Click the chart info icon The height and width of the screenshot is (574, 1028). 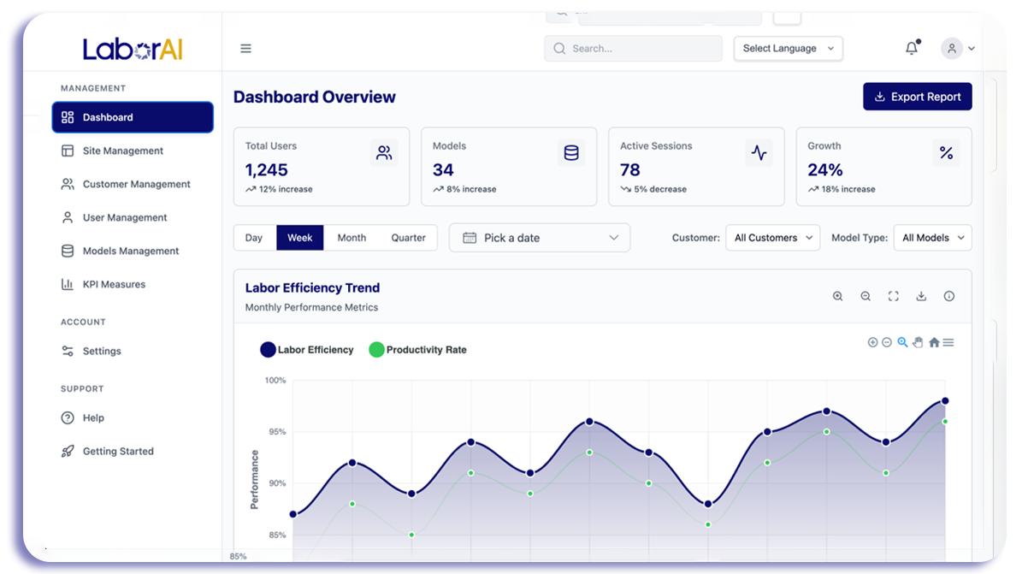949,296
